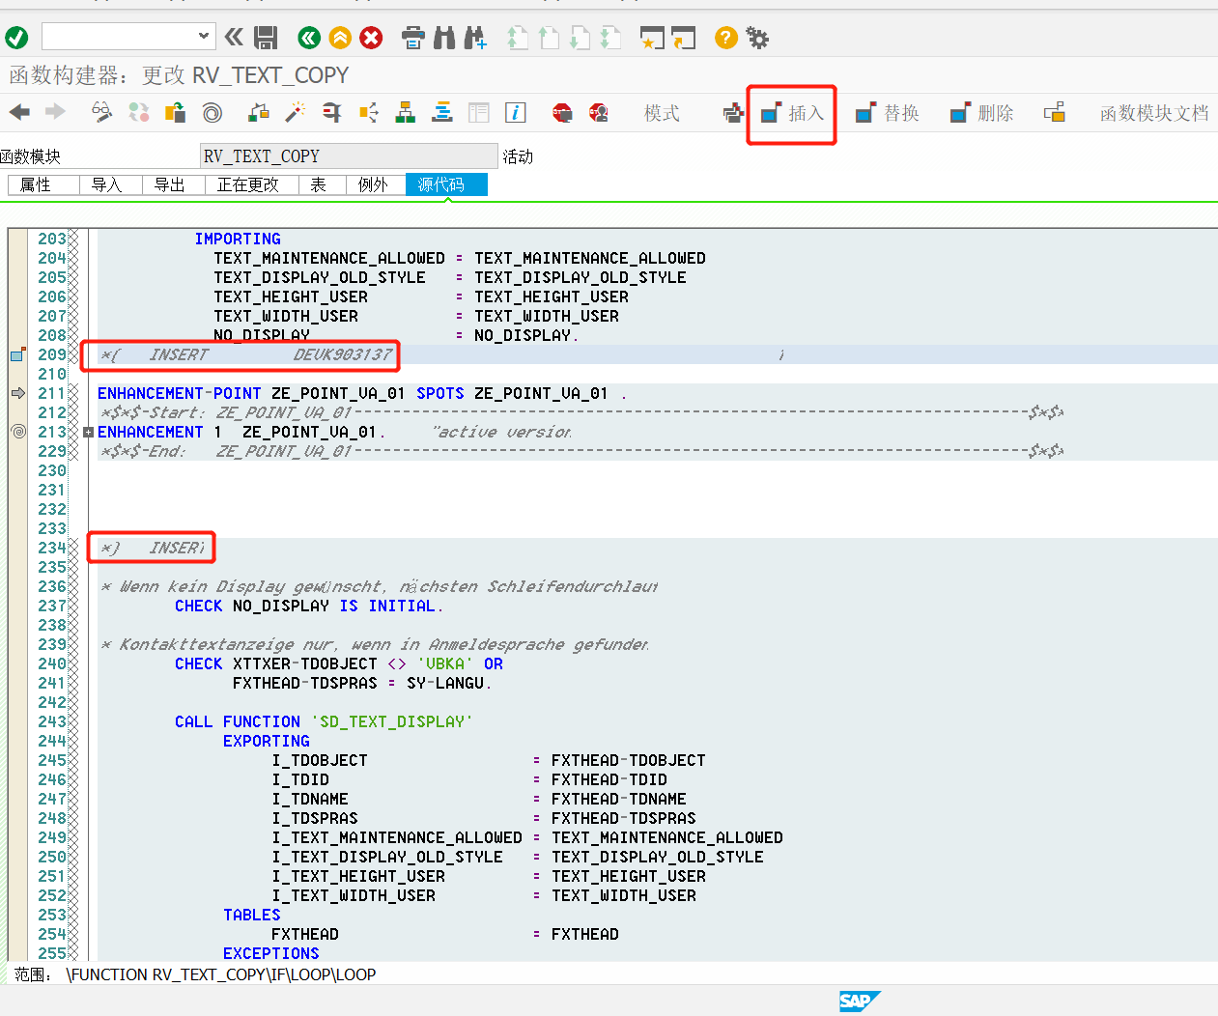The image size is (1218, 1016).
Task: Click the enhancement spiral marker beside line 213
Action: (x=18, y=432)
